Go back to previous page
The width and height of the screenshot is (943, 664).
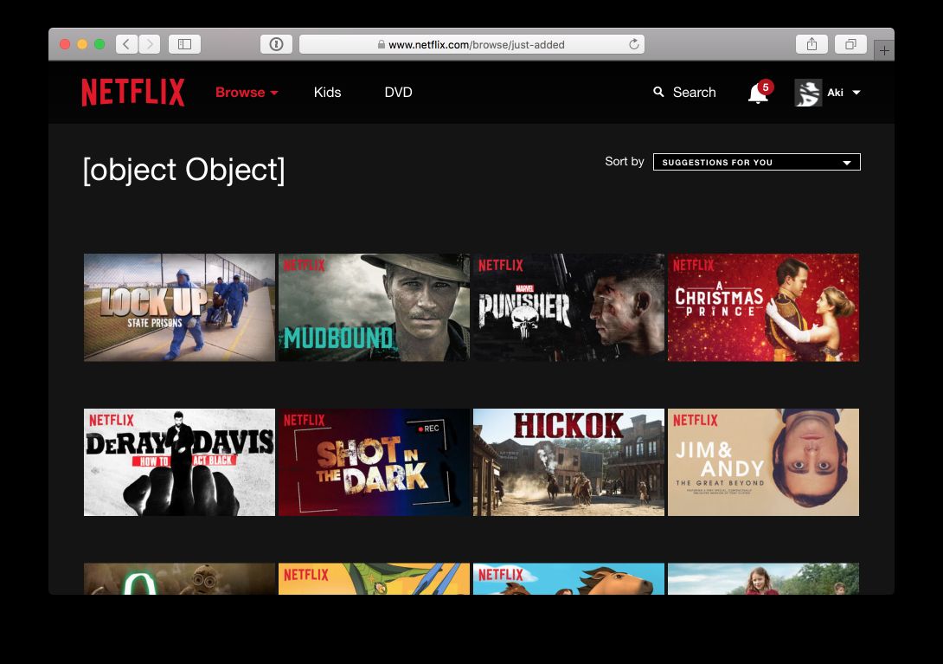[x=126, y=44]
